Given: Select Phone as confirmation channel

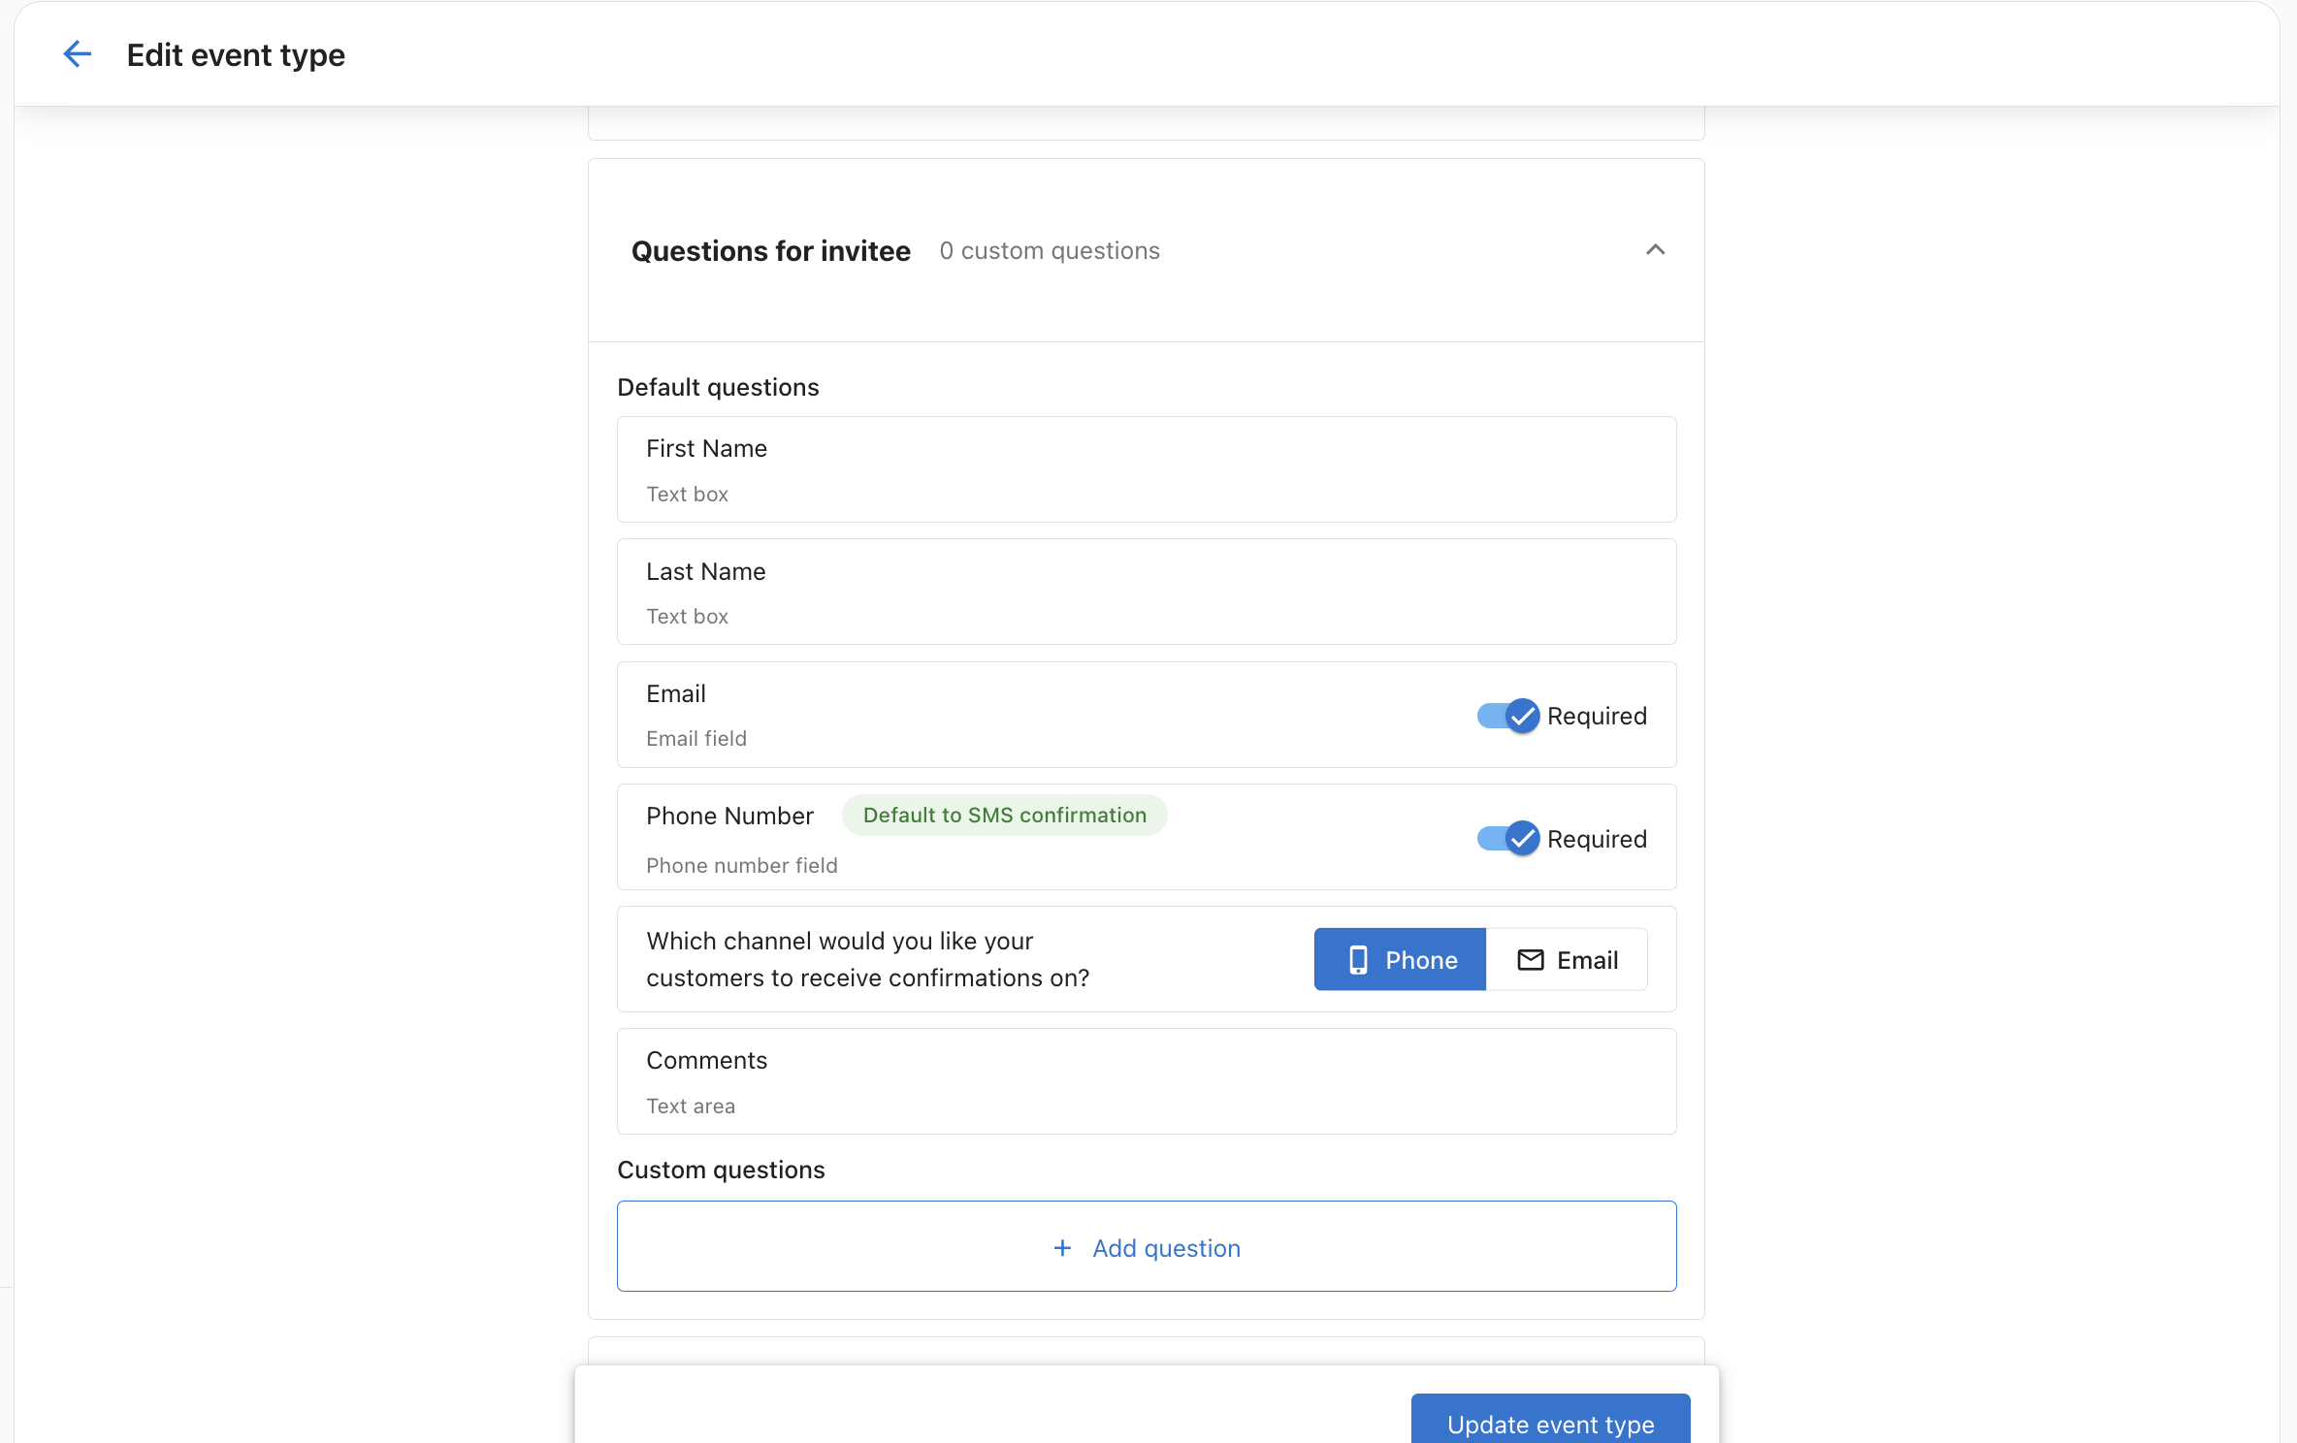Looking at the screenshot, I should (1399, 959).
